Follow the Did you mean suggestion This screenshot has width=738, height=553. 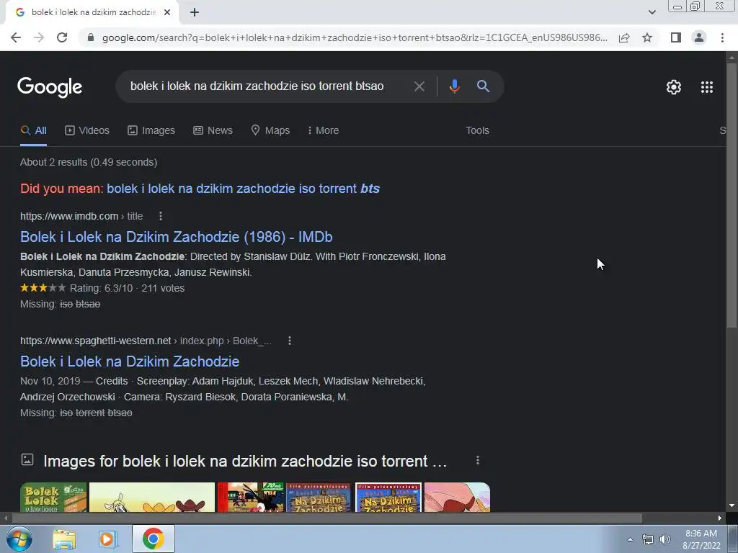(x=243, y=189)
